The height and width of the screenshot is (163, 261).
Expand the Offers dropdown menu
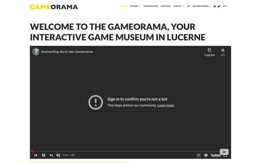[x=135, y=6]
